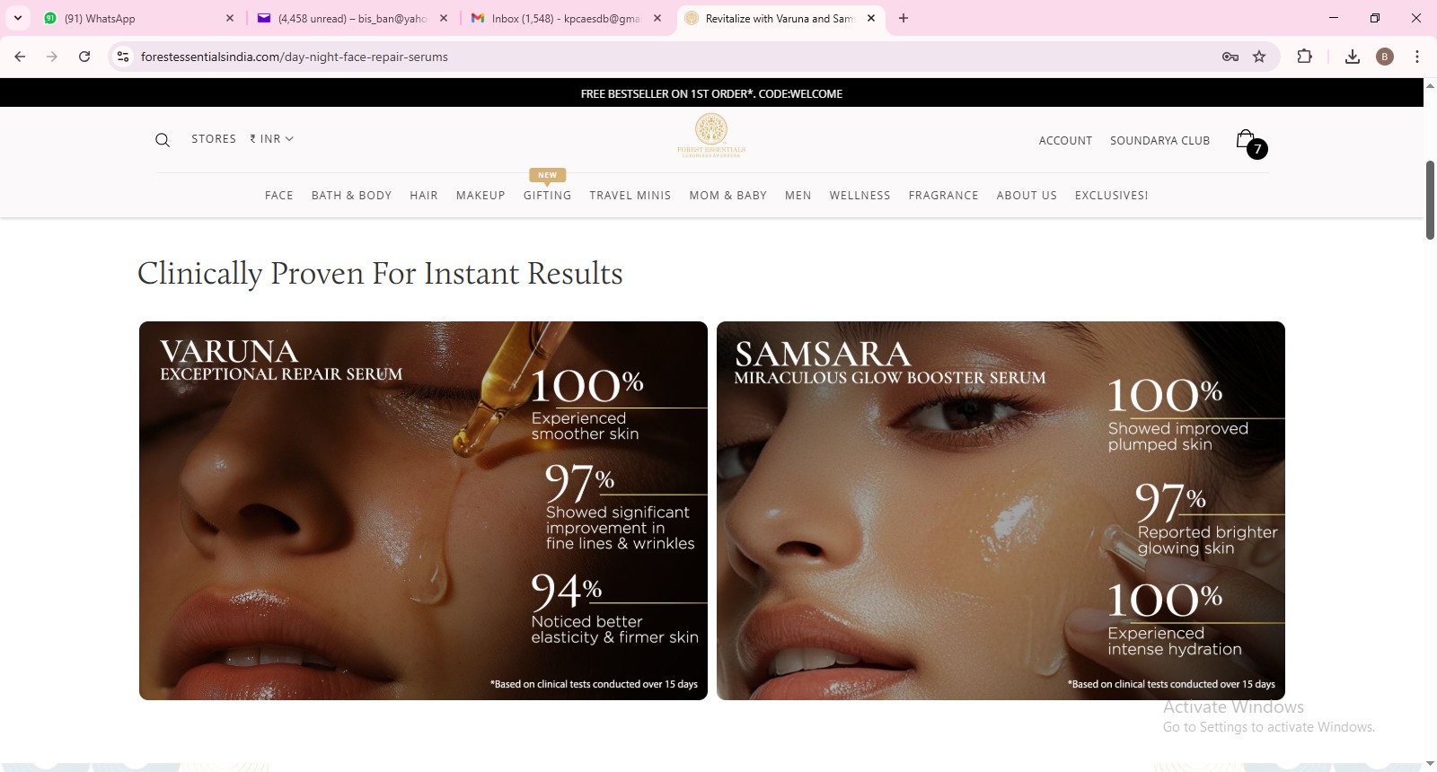Click the Varuna Exceptional Repair Serum banner

tap(423, 511)
